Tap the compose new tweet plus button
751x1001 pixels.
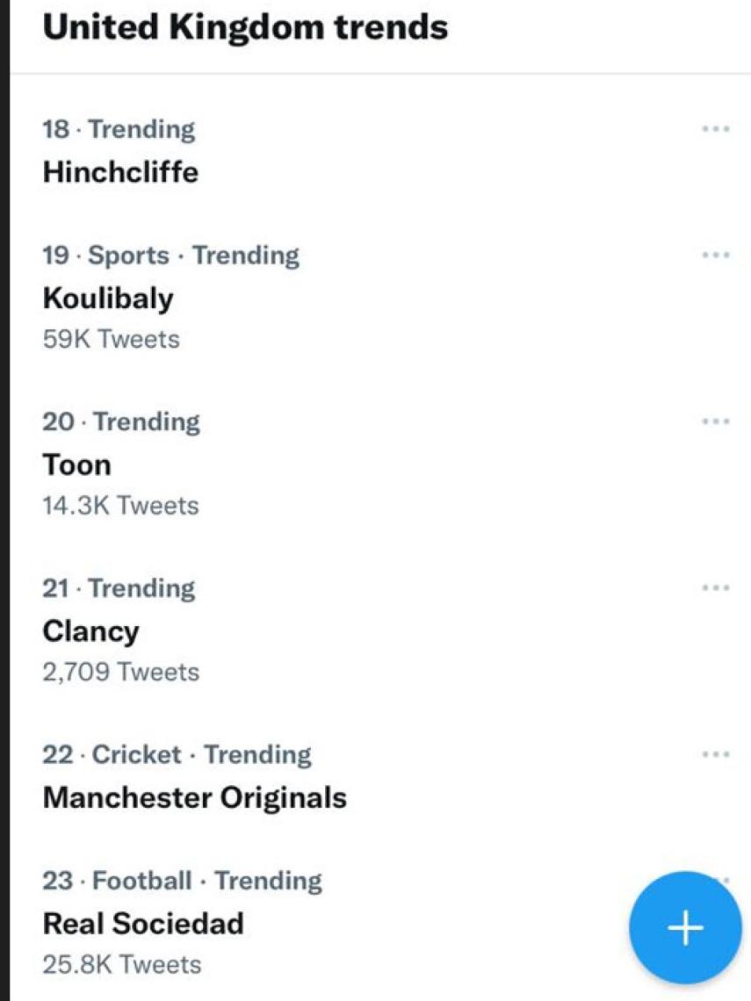685,928
